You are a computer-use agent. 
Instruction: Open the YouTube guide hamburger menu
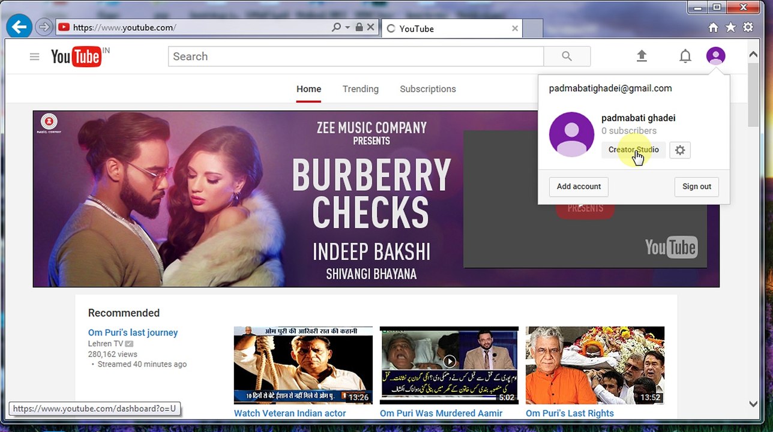coord(34,56)
